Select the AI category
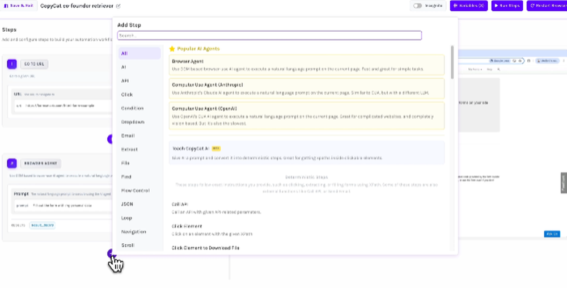The width and height of the screenshot is (567, 288). click(x=139, y=67)
